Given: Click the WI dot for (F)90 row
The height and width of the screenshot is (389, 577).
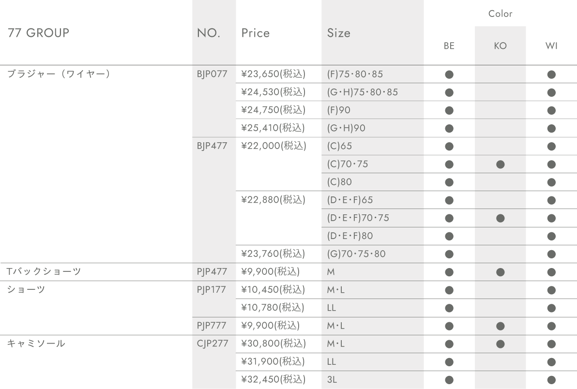Looking at the screenshot, I should pyautogui.click(x=551, y=110).
